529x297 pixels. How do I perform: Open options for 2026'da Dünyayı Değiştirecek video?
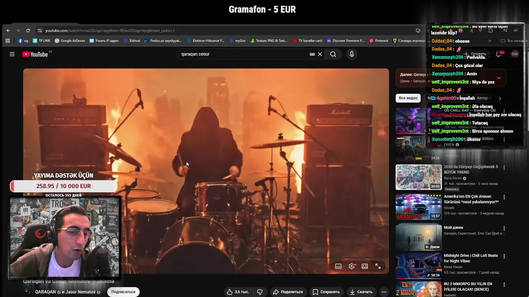(x=504, y=167)
